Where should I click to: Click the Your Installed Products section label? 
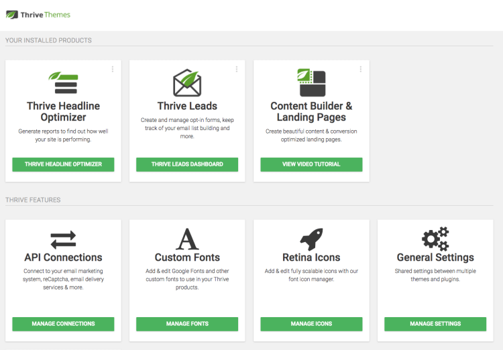point(48,40)
